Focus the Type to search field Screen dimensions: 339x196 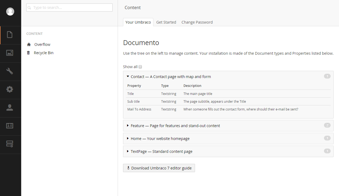[69, 8]
